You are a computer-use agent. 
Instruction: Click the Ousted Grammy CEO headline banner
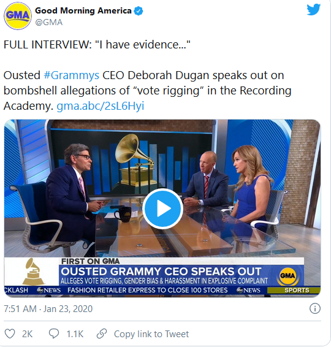(x=161, y=272)
